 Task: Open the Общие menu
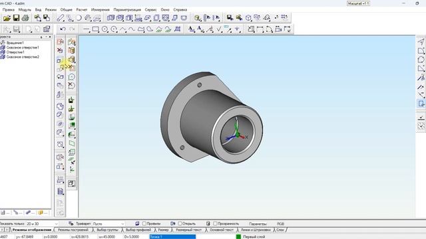67,9
